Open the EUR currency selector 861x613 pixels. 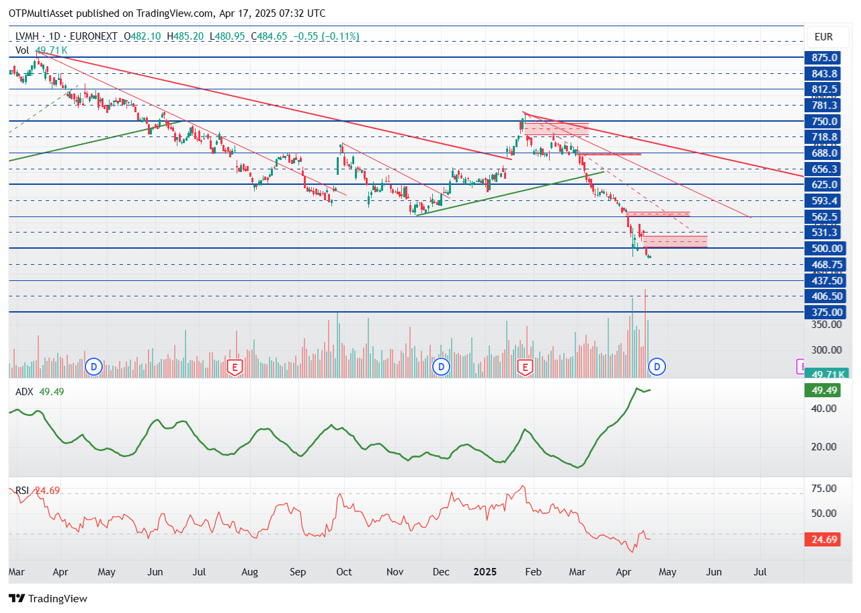[x=823, y=36]
